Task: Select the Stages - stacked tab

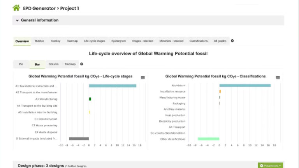Action: tap(142, 41)
